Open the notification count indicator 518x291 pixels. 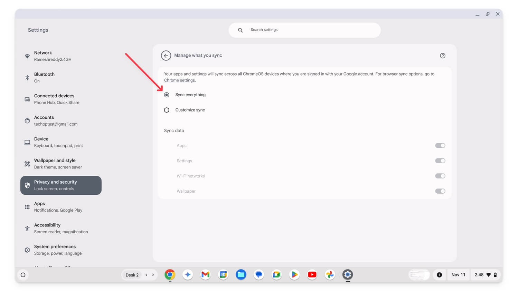point(439,275)
